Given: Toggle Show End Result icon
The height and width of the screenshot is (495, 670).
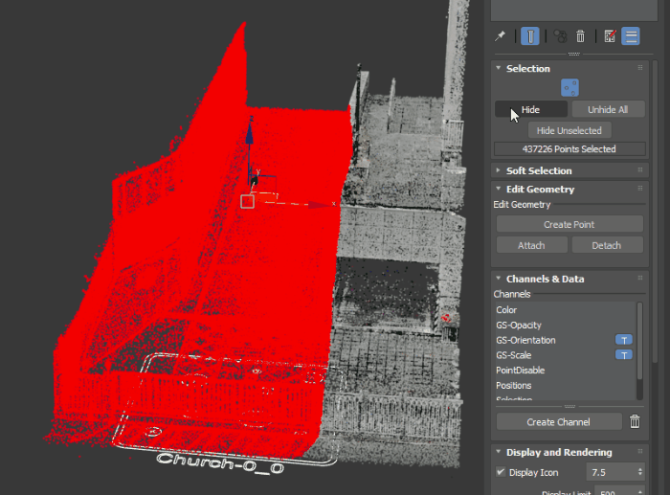Looking at the screenshot, I should click(530, 36).
